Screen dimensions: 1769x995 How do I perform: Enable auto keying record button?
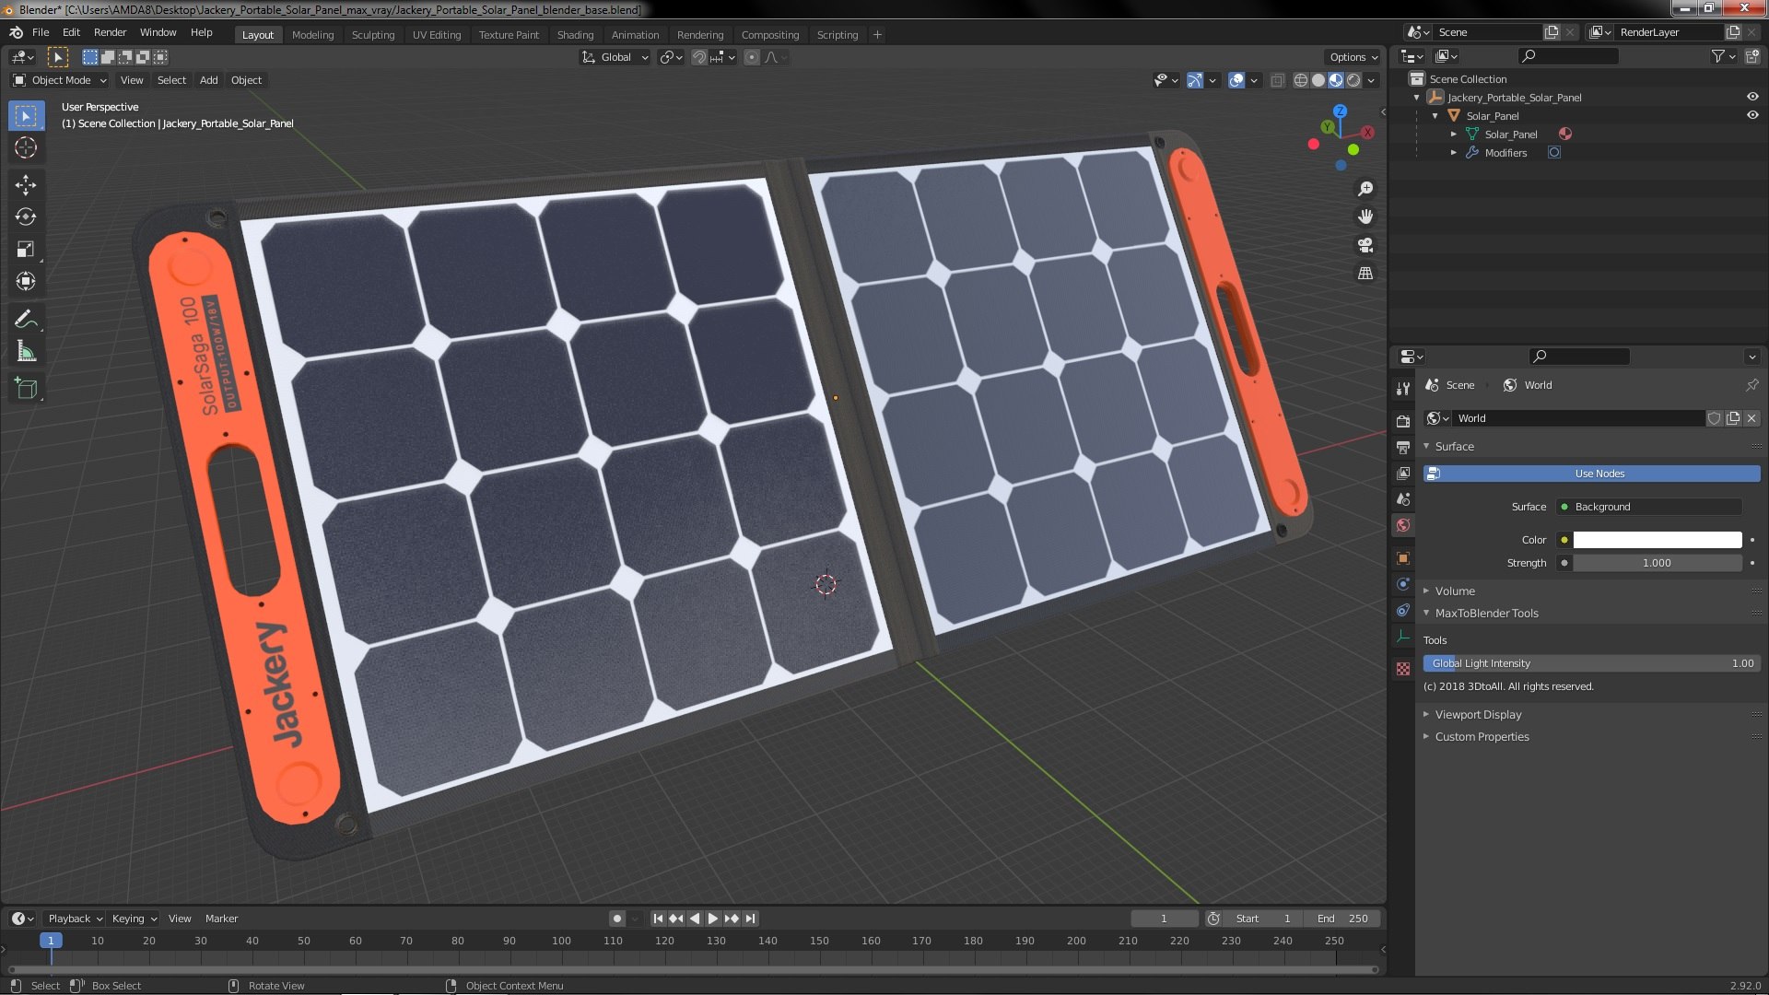coord(617,919)
